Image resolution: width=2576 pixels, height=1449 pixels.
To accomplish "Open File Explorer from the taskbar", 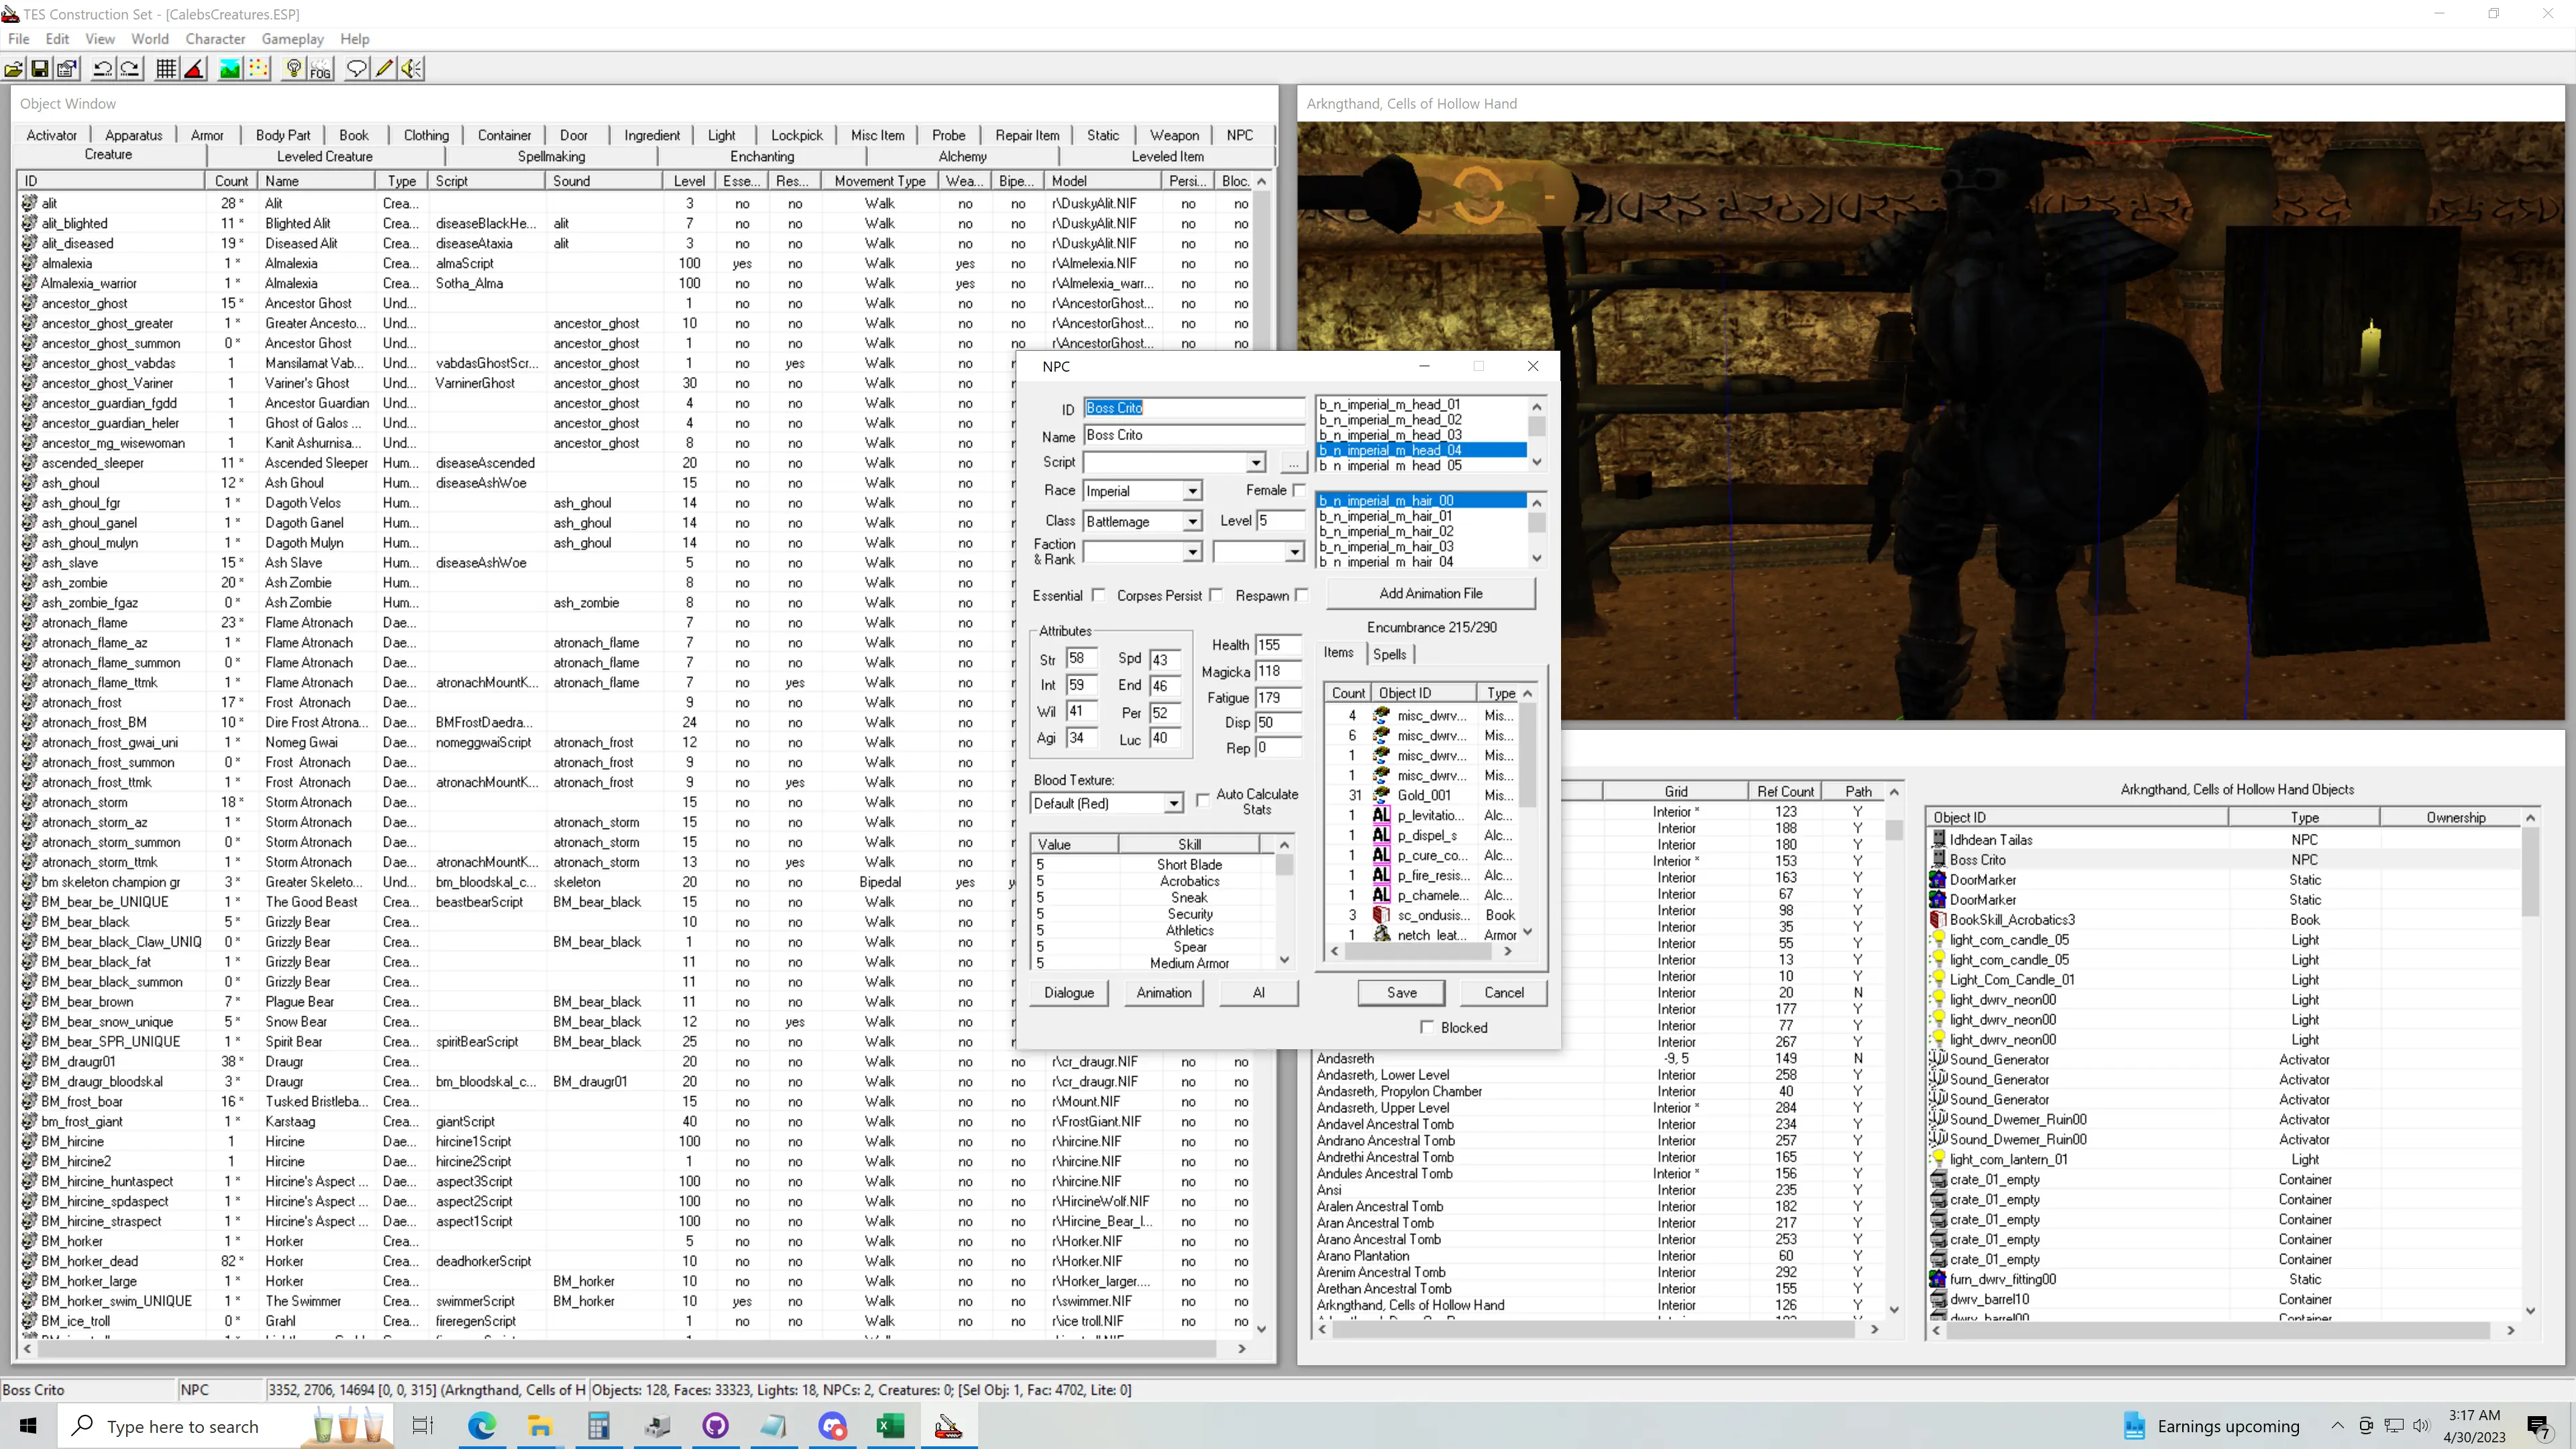I will pyautogui.click(x=540, y=1426).
